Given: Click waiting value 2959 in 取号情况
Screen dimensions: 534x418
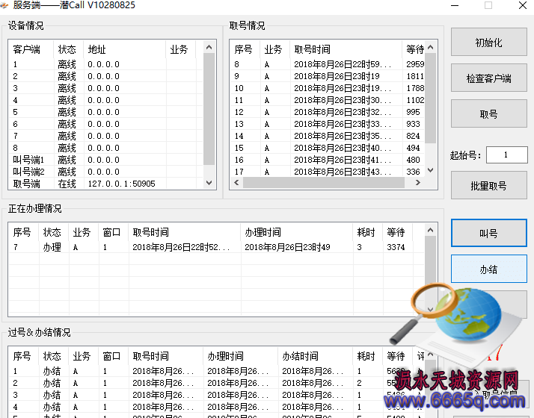Looking at the screenshot, I should 415,64.
